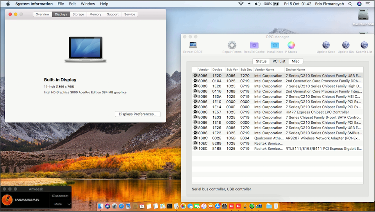
Task: Open the Apple menu
Action: tap(8, 4)
